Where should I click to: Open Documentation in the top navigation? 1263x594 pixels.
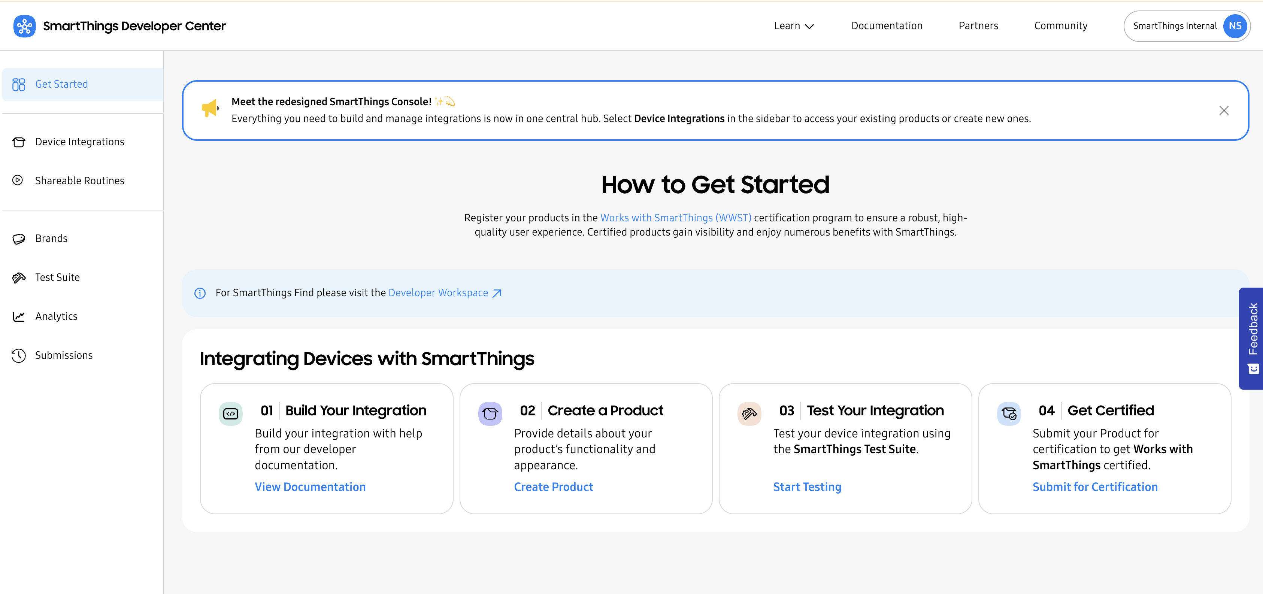[887, 26]
